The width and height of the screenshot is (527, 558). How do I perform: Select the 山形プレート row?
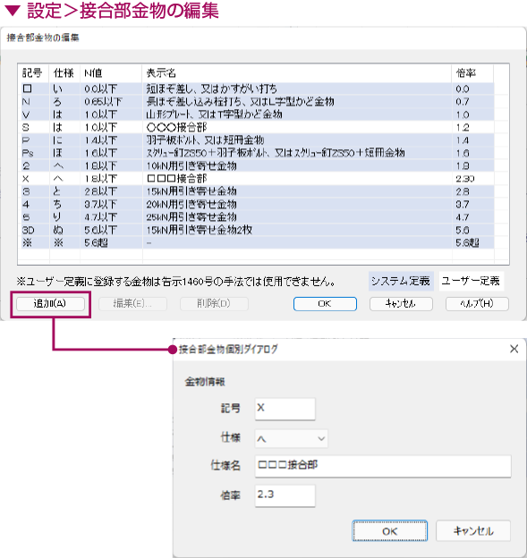258,114
